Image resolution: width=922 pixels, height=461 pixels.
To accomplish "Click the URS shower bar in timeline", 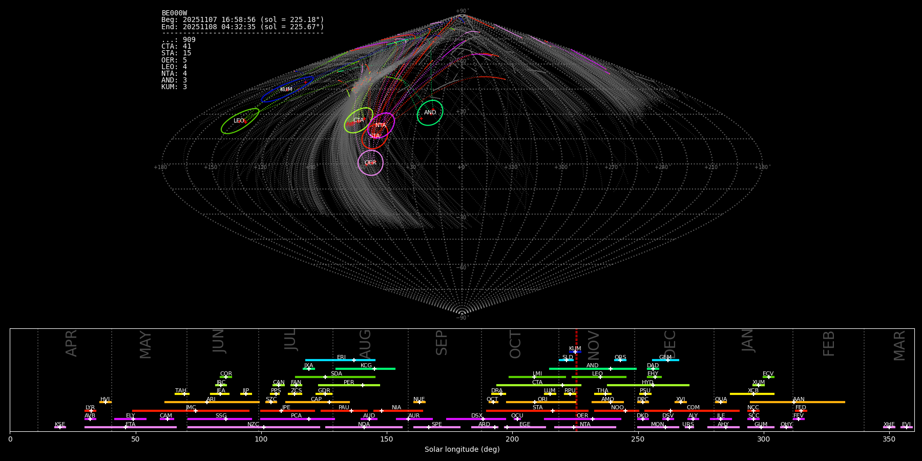I will [x=689, y=427].
